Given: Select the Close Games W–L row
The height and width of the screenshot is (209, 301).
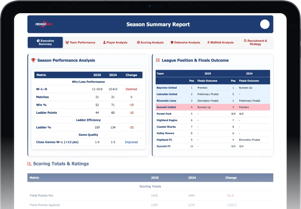Looking at the screenshot, I should (88, 142).
